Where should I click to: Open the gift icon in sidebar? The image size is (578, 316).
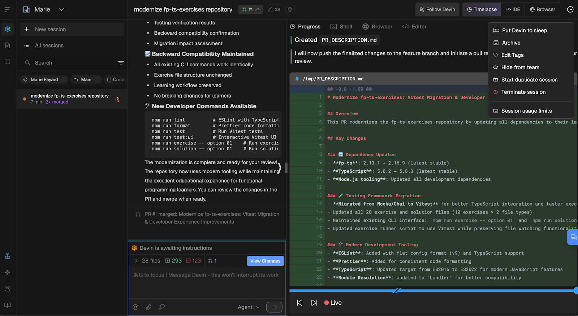click(x=8, y=256)
